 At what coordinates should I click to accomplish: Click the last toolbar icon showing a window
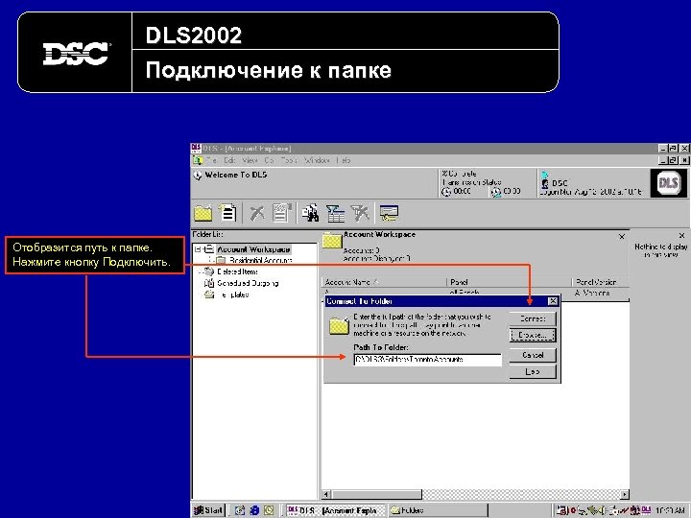pos(389,213)
